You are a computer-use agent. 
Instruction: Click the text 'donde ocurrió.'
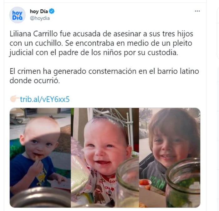click(x=35, y=81)
